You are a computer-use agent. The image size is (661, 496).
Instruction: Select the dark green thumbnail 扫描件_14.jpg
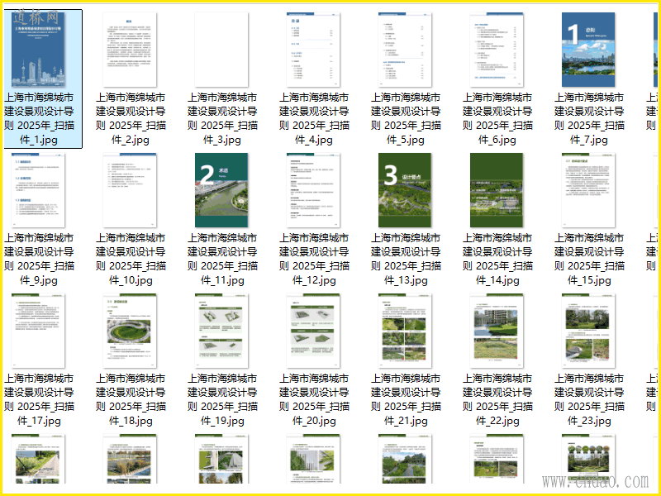tap(497, 190)
